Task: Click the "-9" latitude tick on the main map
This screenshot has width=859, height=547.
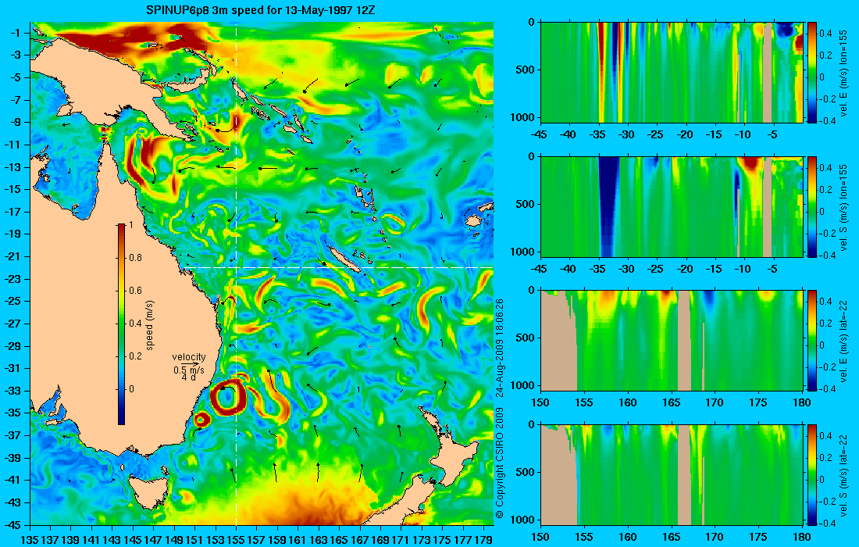Action: 16,122
